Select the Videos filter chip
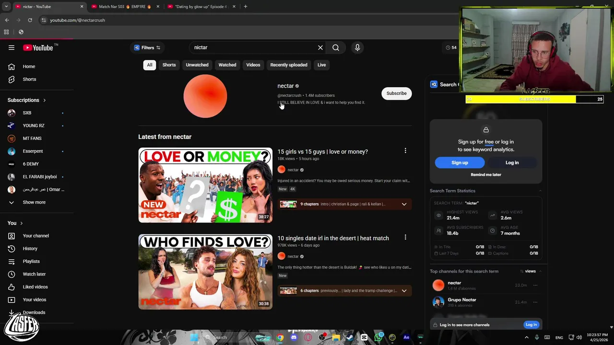This screenshot has height=345, width=614. pyautogui.click(x=253, y=65)
